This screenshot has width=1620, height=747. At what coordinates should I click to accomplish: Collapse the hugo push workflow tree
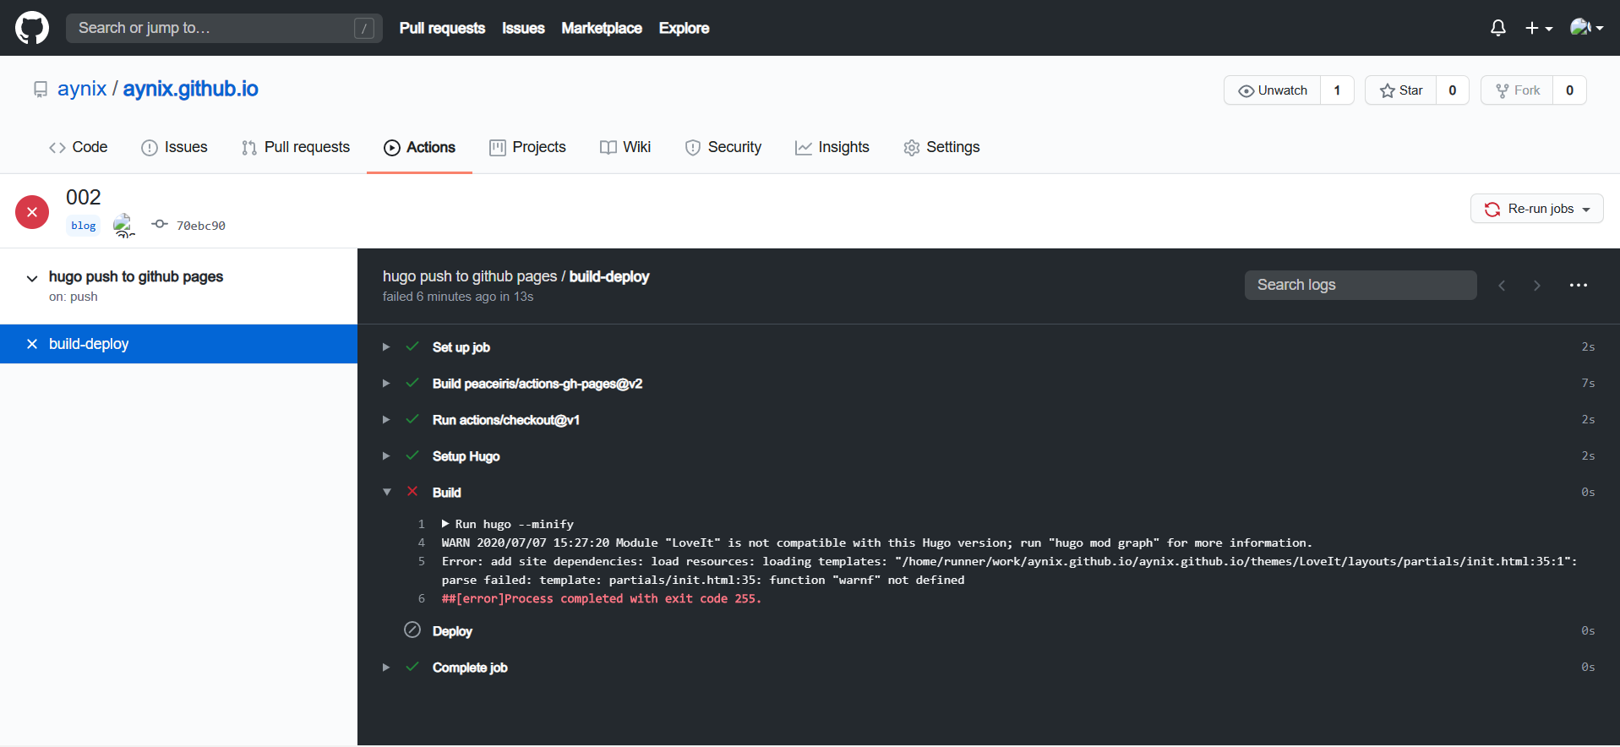32,278
